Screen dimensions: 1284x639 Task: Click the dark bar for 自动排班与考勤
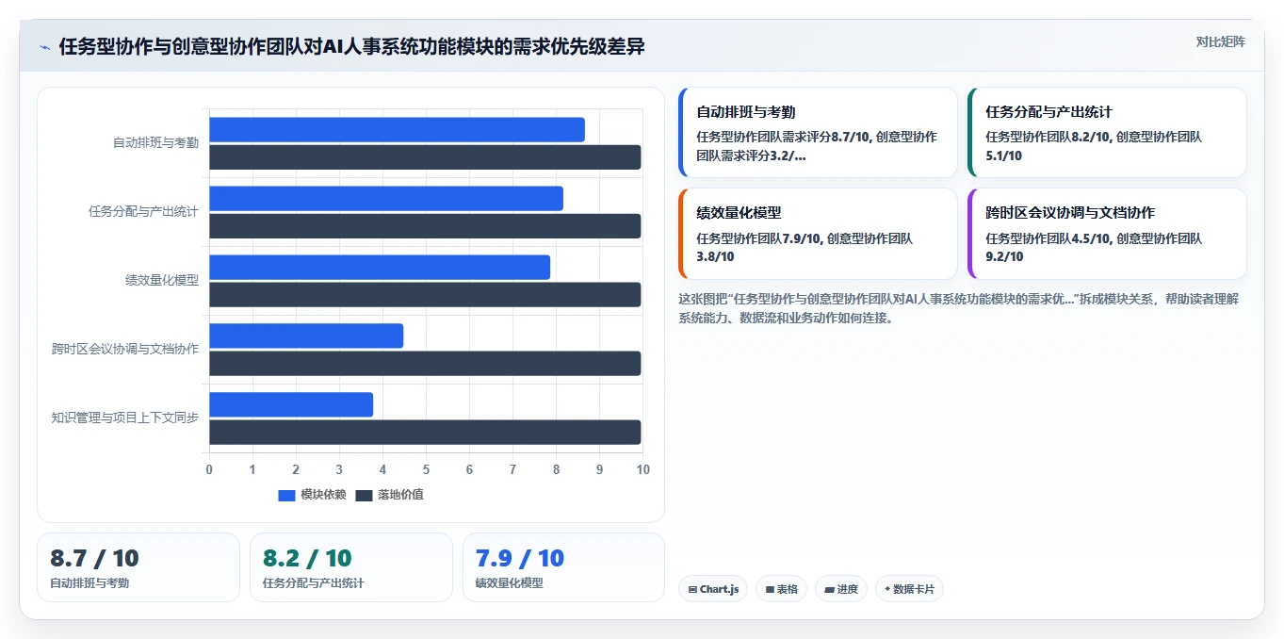pyautogui.click(x=425, y=157)
